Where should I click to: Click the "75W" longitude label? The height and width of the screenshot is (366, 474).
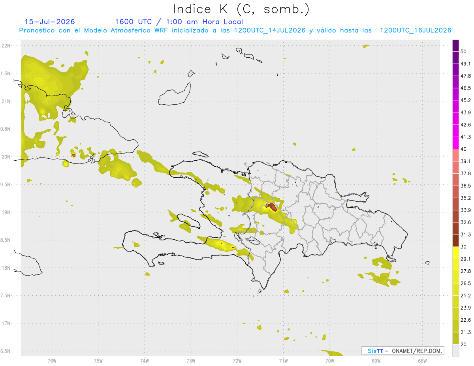coord(98,361)
